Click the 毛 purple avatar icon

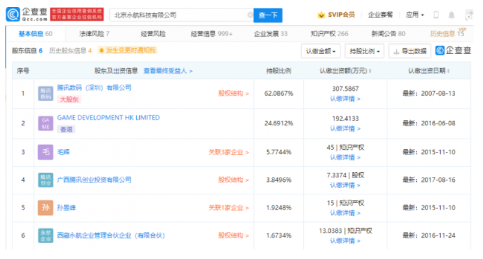(46, 152)
